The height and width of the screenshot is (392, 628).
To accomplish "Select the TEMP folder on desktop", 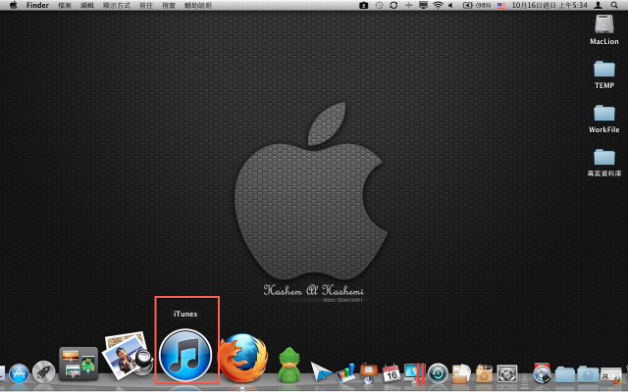I will coord(604,74).
